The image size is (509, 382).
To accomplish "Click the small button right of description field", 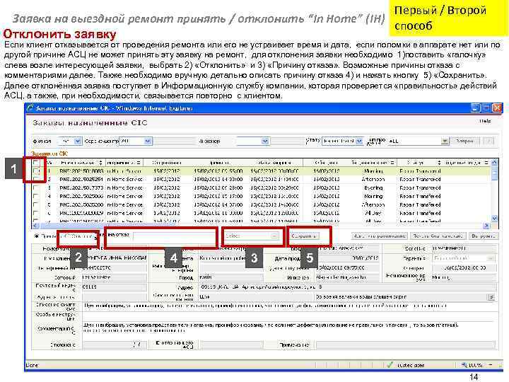I will click(x=491, y=297).
